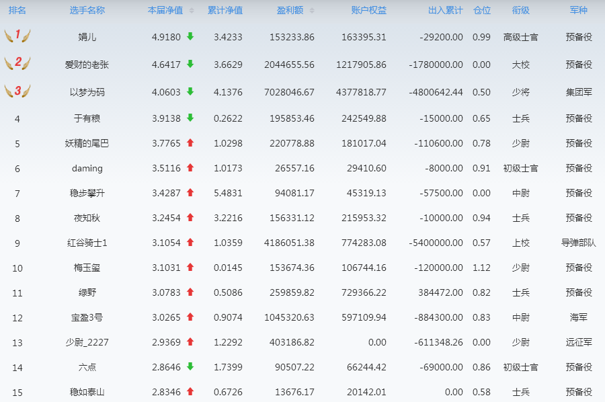This screenshot has height=402, width=605.
Task: Click the 出入累计 column header
Action: 446,10
